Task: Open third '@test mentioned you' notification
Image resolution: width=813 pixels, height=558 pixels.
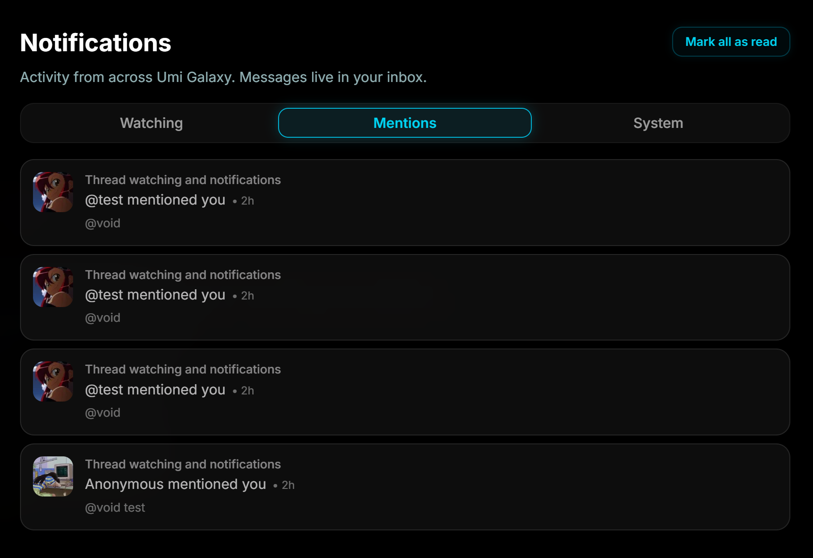Action: point(405,392)
